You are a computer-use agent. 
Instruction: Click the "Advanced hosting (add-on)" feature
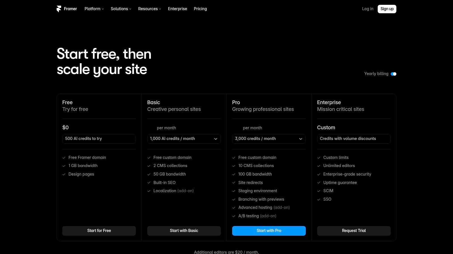tap(264, 207)
